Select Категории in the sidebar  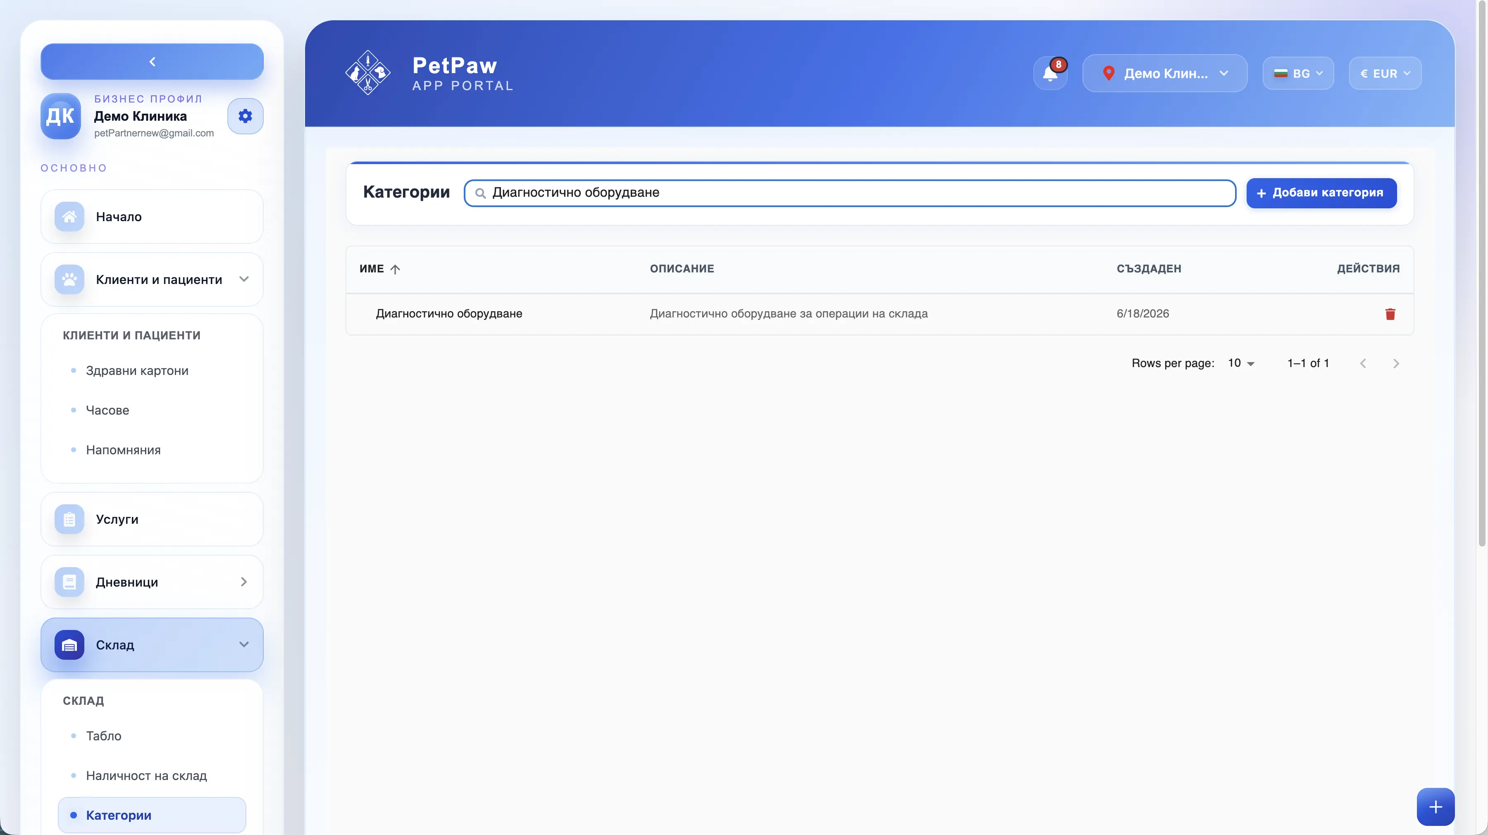point(152,815)
